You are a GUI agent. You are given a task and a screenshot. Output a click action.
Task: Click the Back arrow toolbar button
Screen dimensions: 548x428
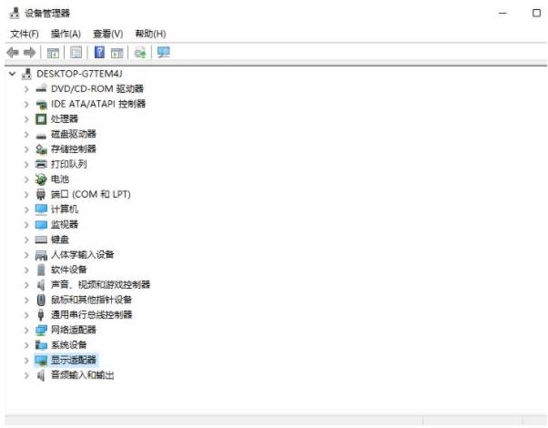(x=13, y=53)
